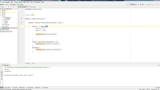Collapse the src folder
160x90 pixels.
click(0, 16)
